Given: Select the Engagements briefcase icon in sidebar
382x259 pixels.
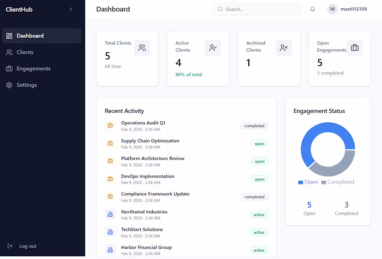Looking at the screenshot, I should point(9,69).
